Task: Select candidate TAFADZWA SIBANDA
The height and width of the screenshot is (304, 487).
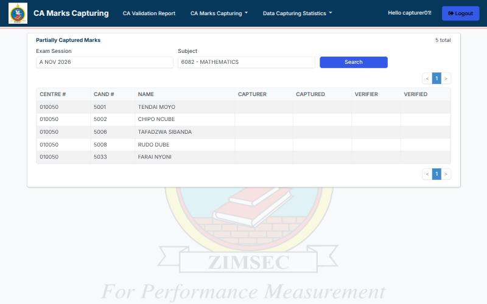Action: point(164,132)
